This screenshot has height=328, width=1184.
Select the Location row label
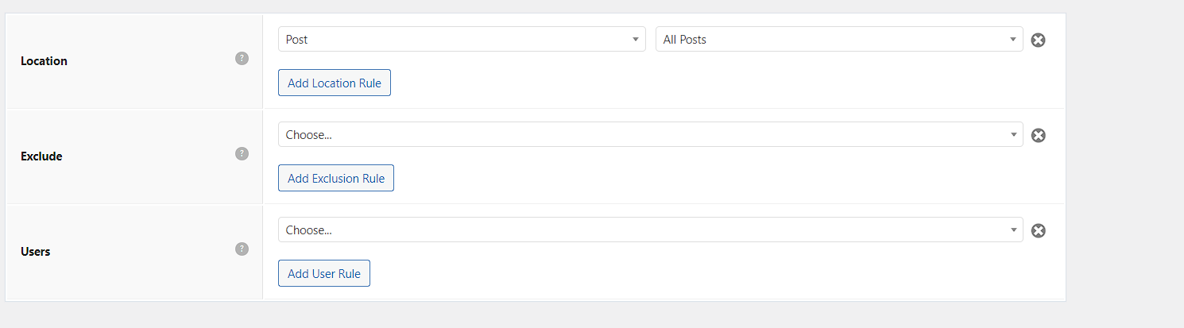[x=44, y=61]
